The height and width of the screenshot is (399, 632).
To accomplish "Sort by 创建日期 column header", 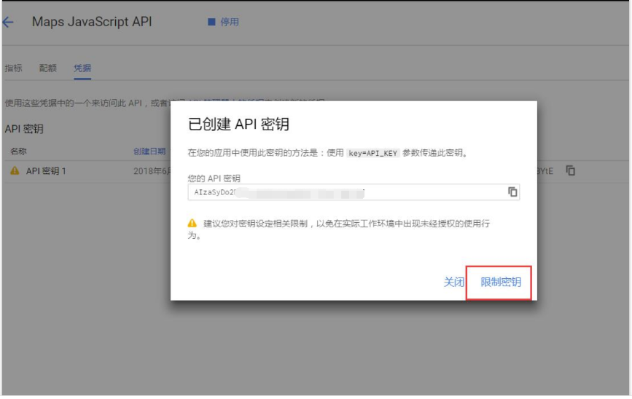I will tap(149, 151).
